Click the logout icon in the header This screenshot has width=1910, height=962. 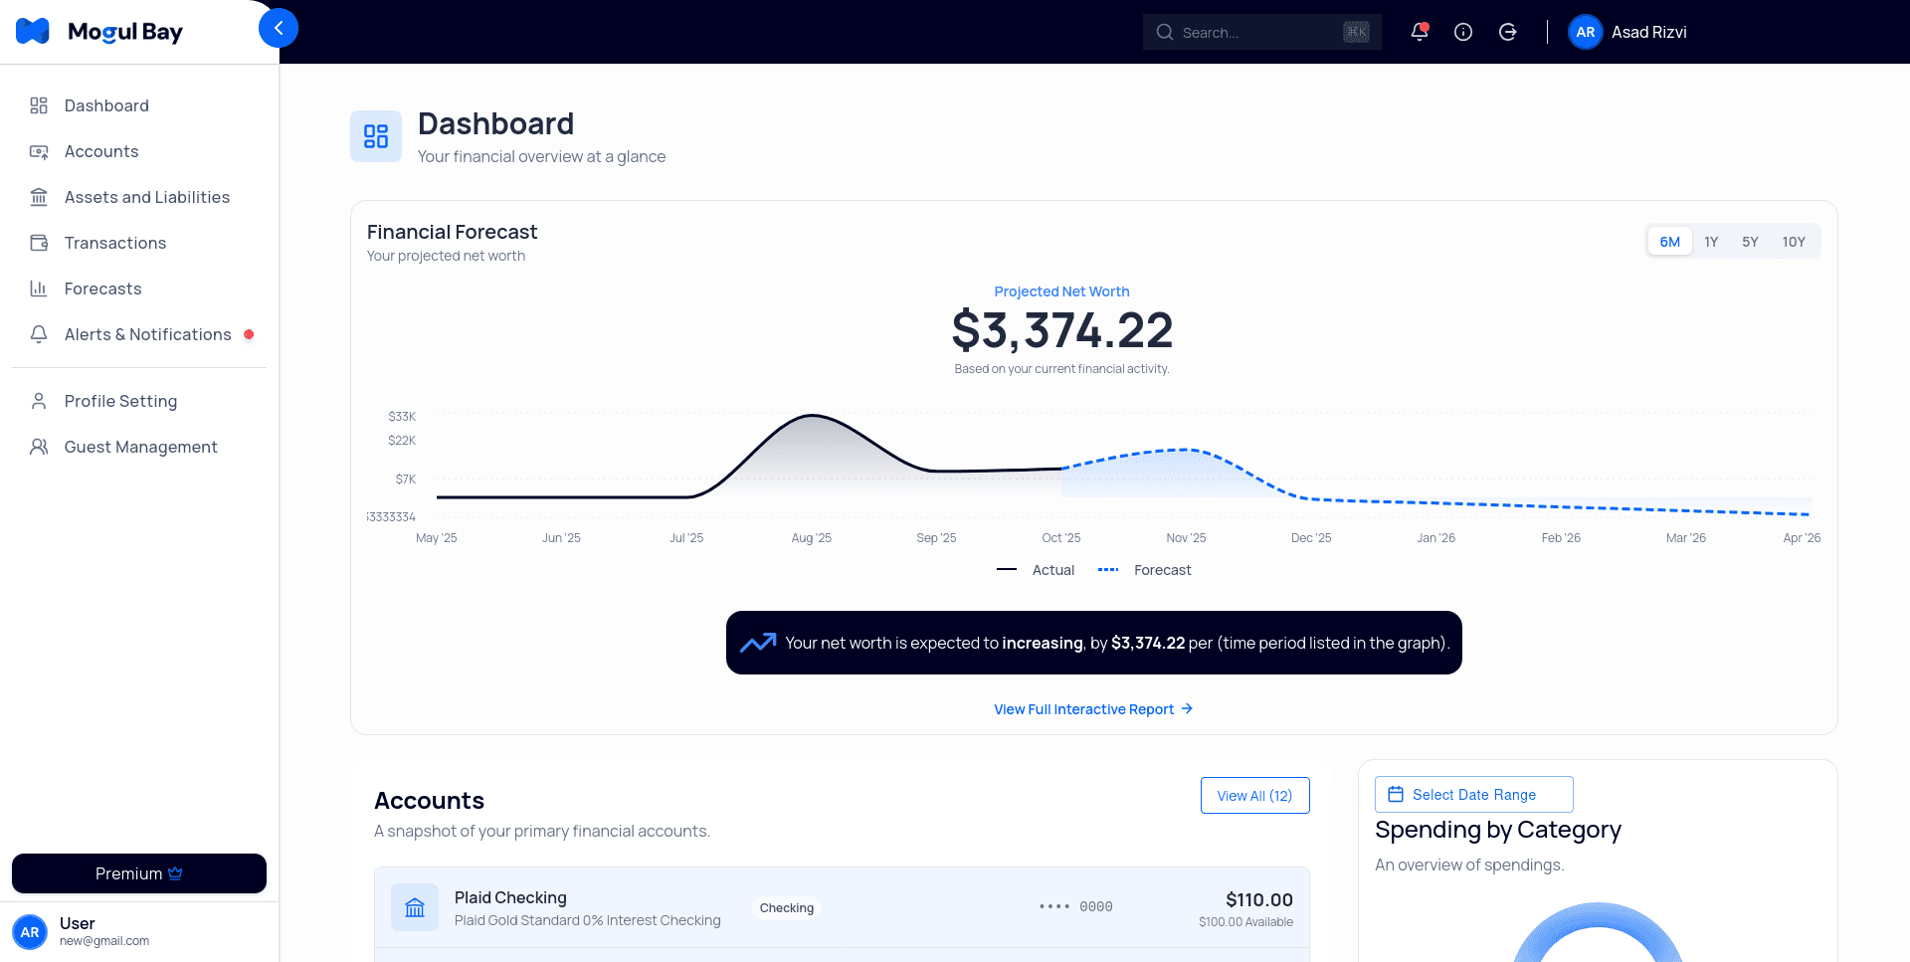1508,31
